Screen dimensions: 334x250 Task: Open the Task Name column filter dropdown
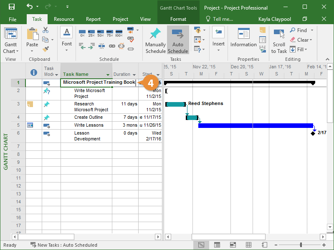click(x=108, y=75)
